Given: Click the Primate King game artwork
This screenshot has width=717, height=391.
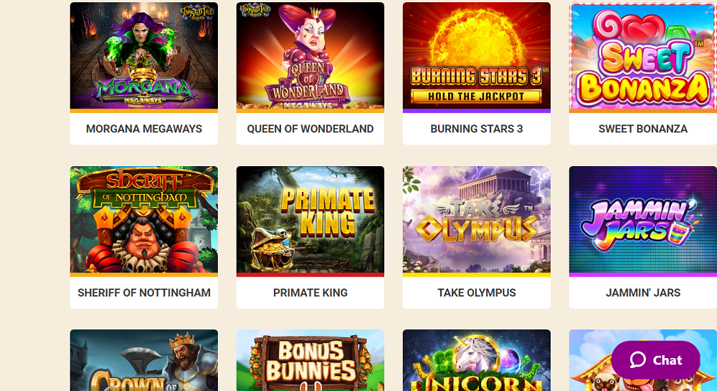Looking at the screenshot, I should coord(310,220).
